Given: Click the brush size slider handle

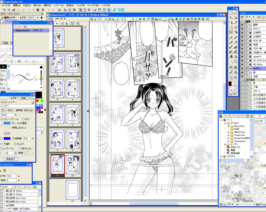Looking at the screenshot, I should coord(41,79).
